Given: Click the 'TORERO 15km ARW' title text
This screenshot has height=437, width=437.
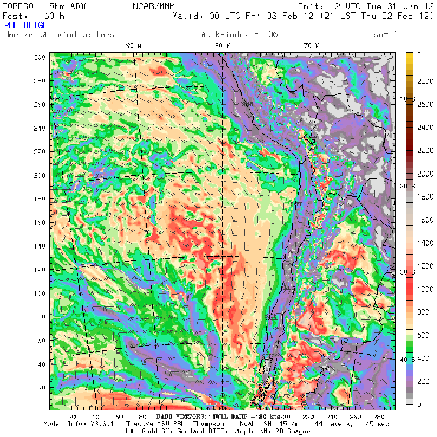Looking at the screenshot, I should [44, 6].
